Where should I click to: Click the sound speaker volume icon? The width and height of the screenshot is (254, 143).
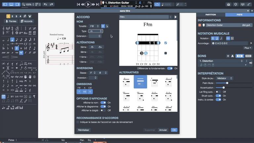click(250, 62)
